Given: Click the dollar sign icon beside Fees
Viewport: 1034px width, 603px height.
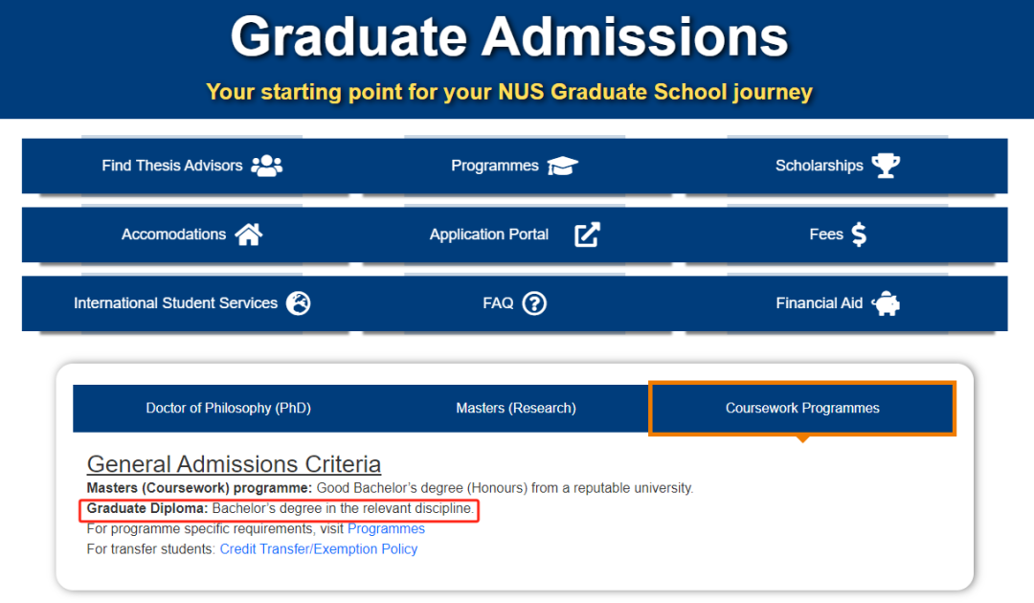Looking at the screenshot, I should tap(859, 234).
